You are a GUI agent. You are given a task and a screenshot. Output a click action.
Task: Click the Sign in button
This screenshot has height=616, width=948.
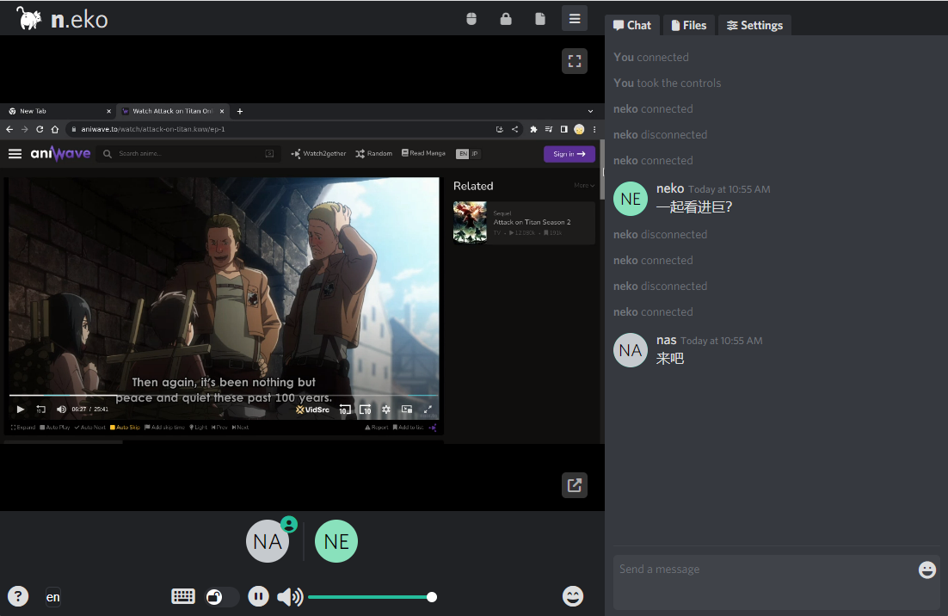(569, 154)
